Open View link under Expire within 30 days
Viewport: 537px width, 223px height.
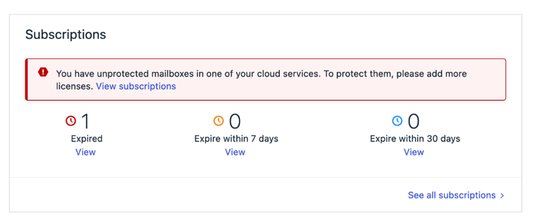pyautogui.click(x=414, y=152)
